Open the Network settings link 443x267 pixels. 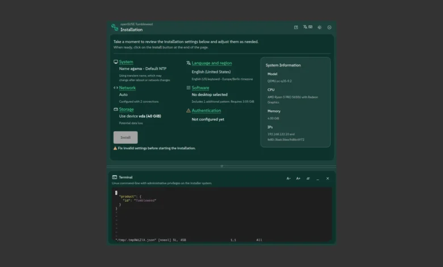[x=127, y=87]
